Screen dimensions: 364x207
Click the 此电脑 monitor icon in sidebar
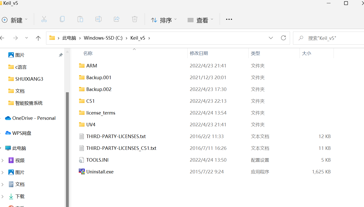point(8,148)
